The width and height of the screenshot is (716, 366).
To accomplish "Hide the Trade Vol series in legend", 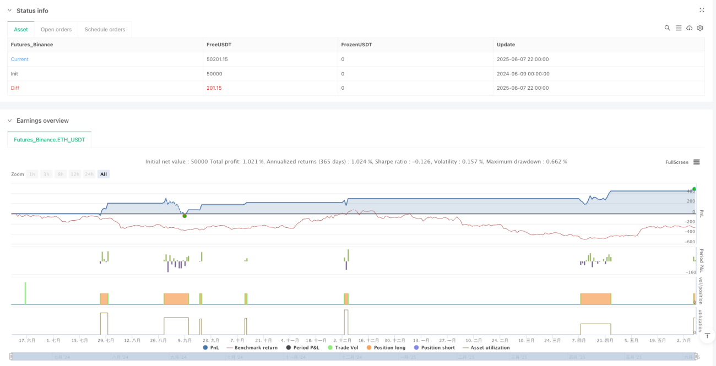I will 341,348.
